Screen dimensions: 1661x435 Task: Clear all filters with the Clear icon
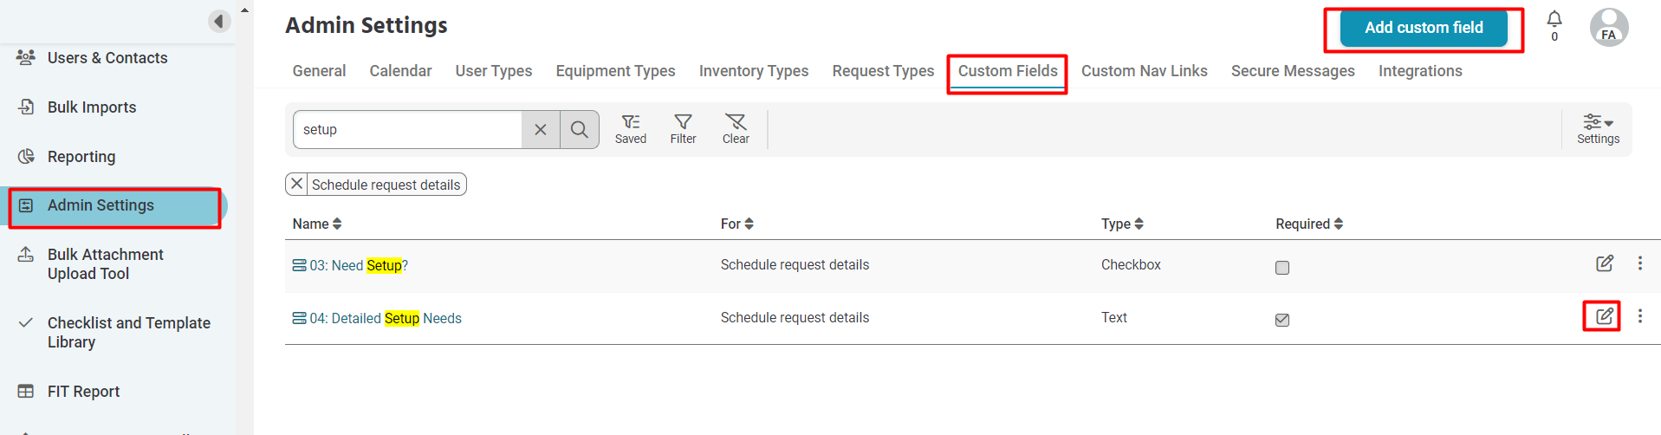pyautogui.click(x=736, y=129)
